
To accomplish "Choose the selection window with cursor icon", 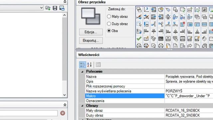I will (x=139, y=24).
